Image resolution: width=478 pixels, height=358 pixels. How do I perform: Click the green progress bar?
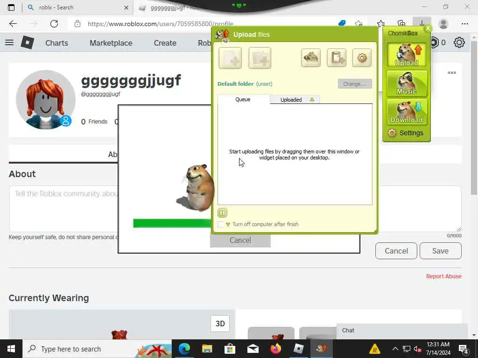coord(172,223)
